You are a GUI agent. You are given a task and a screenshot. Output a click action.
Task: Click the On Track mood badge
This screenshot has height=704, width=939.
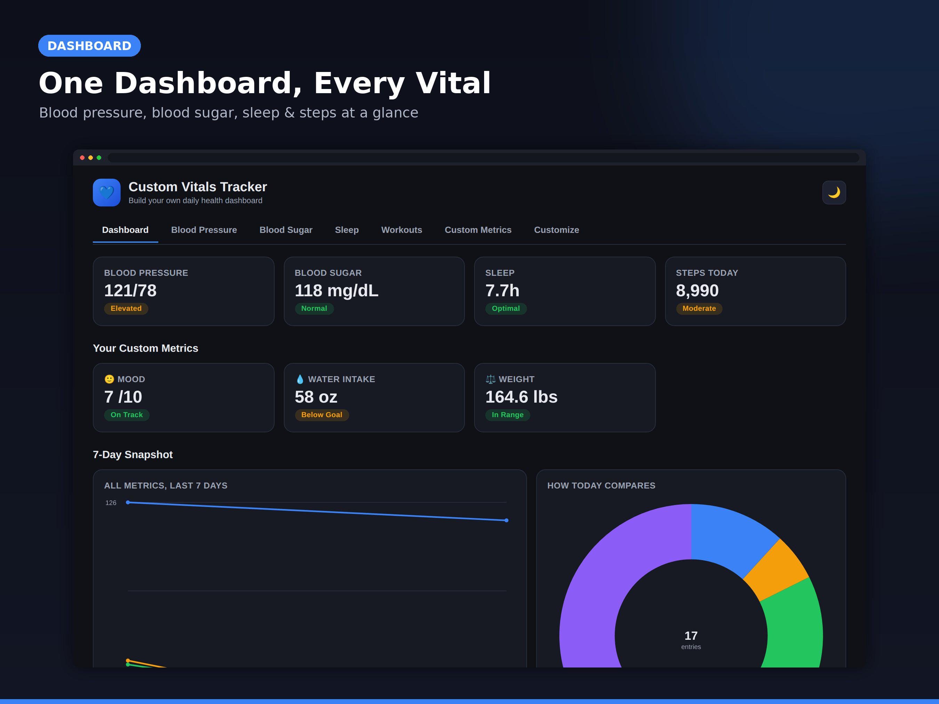(x=127, y=415)
